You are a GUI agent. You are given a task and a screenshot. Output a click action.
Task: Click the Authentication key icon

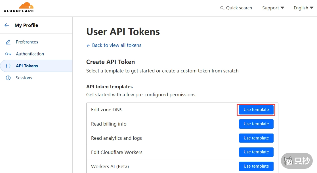click(x=8, y=54)
